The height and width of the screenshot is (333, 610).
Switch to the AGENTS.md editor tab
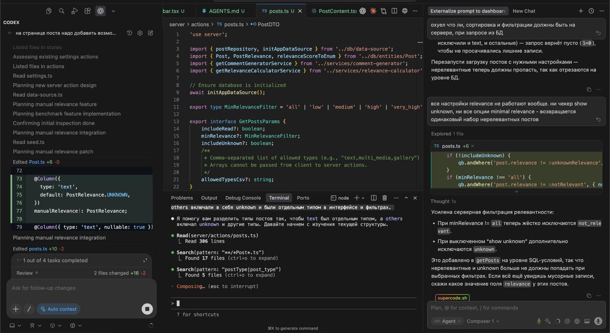point(223,11)
